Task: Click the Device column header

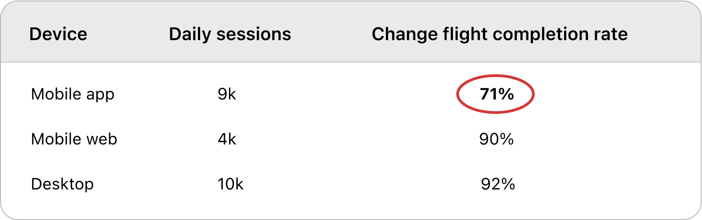Action: point(58,34)
